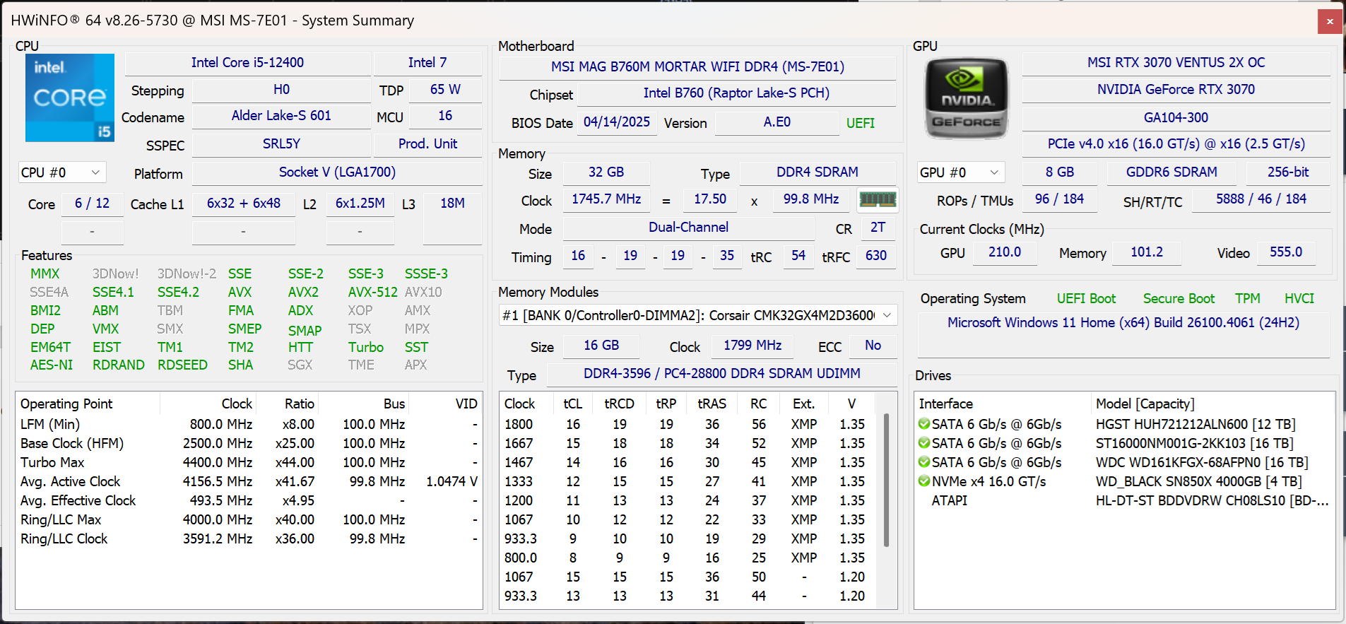Select the Avg. Active Clock row
The image size is (1346, 624).
tap(249, 481)
